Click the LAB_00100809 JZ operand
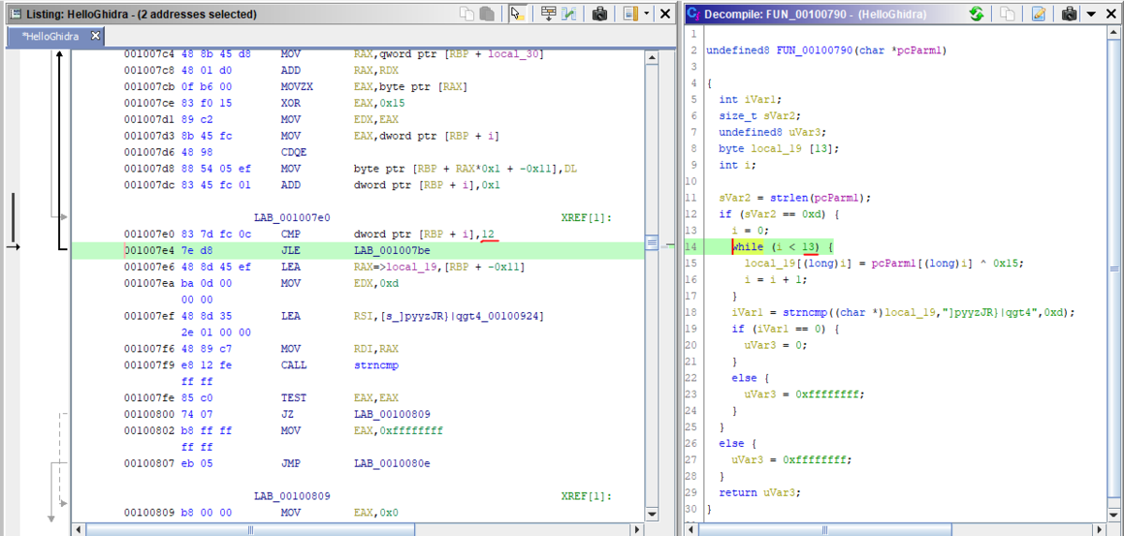This screenshot has width=1124, height=536. coord(392,414)
